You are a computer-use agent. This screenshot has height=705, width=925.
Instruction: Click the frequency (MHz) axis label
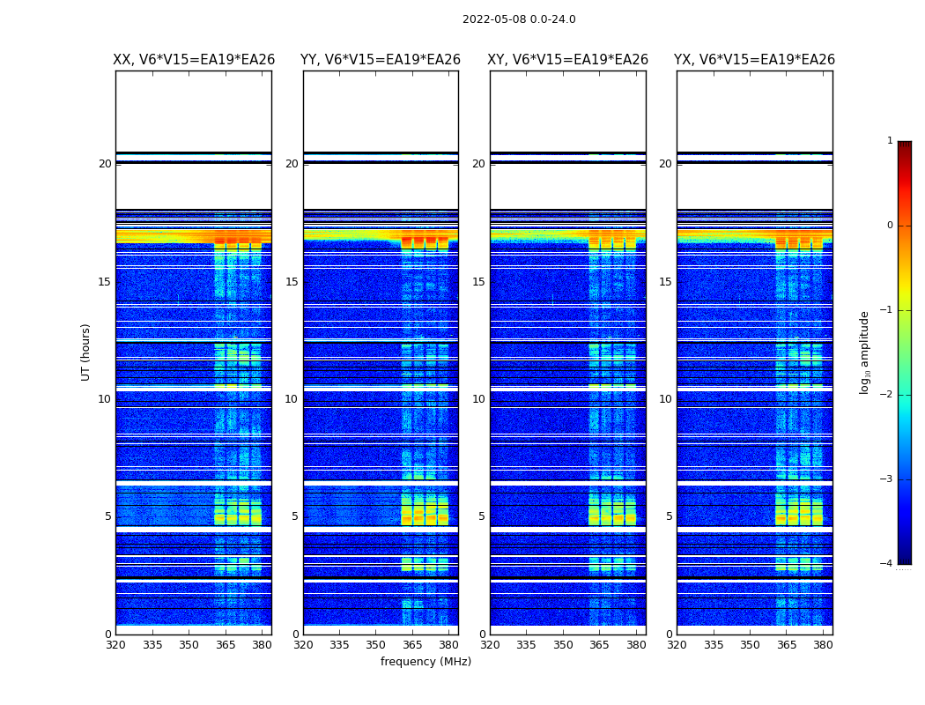tap(425, 661)
